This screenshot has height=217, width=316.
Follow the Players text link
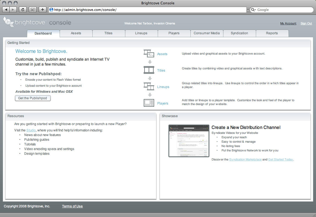coord(163,103)
